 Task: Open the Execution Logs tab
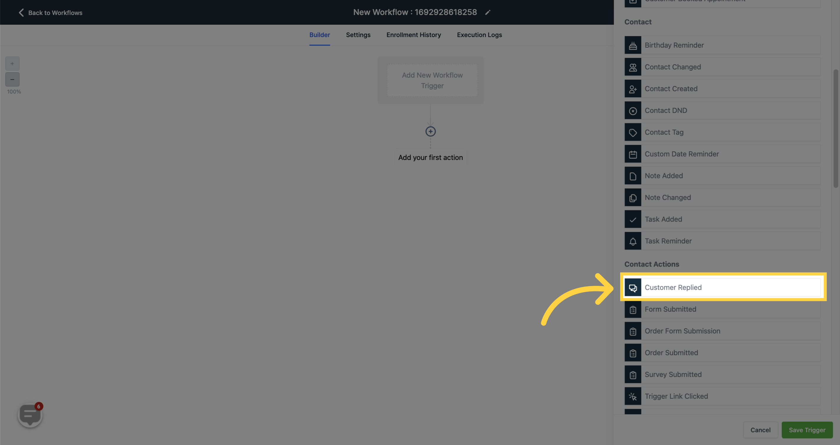(479, 34)
